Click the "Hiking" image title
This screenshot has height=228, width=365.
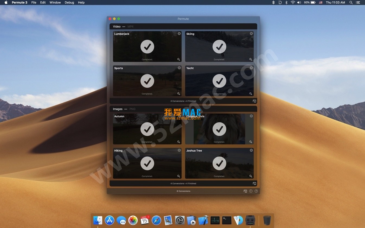tap(118, 150)
